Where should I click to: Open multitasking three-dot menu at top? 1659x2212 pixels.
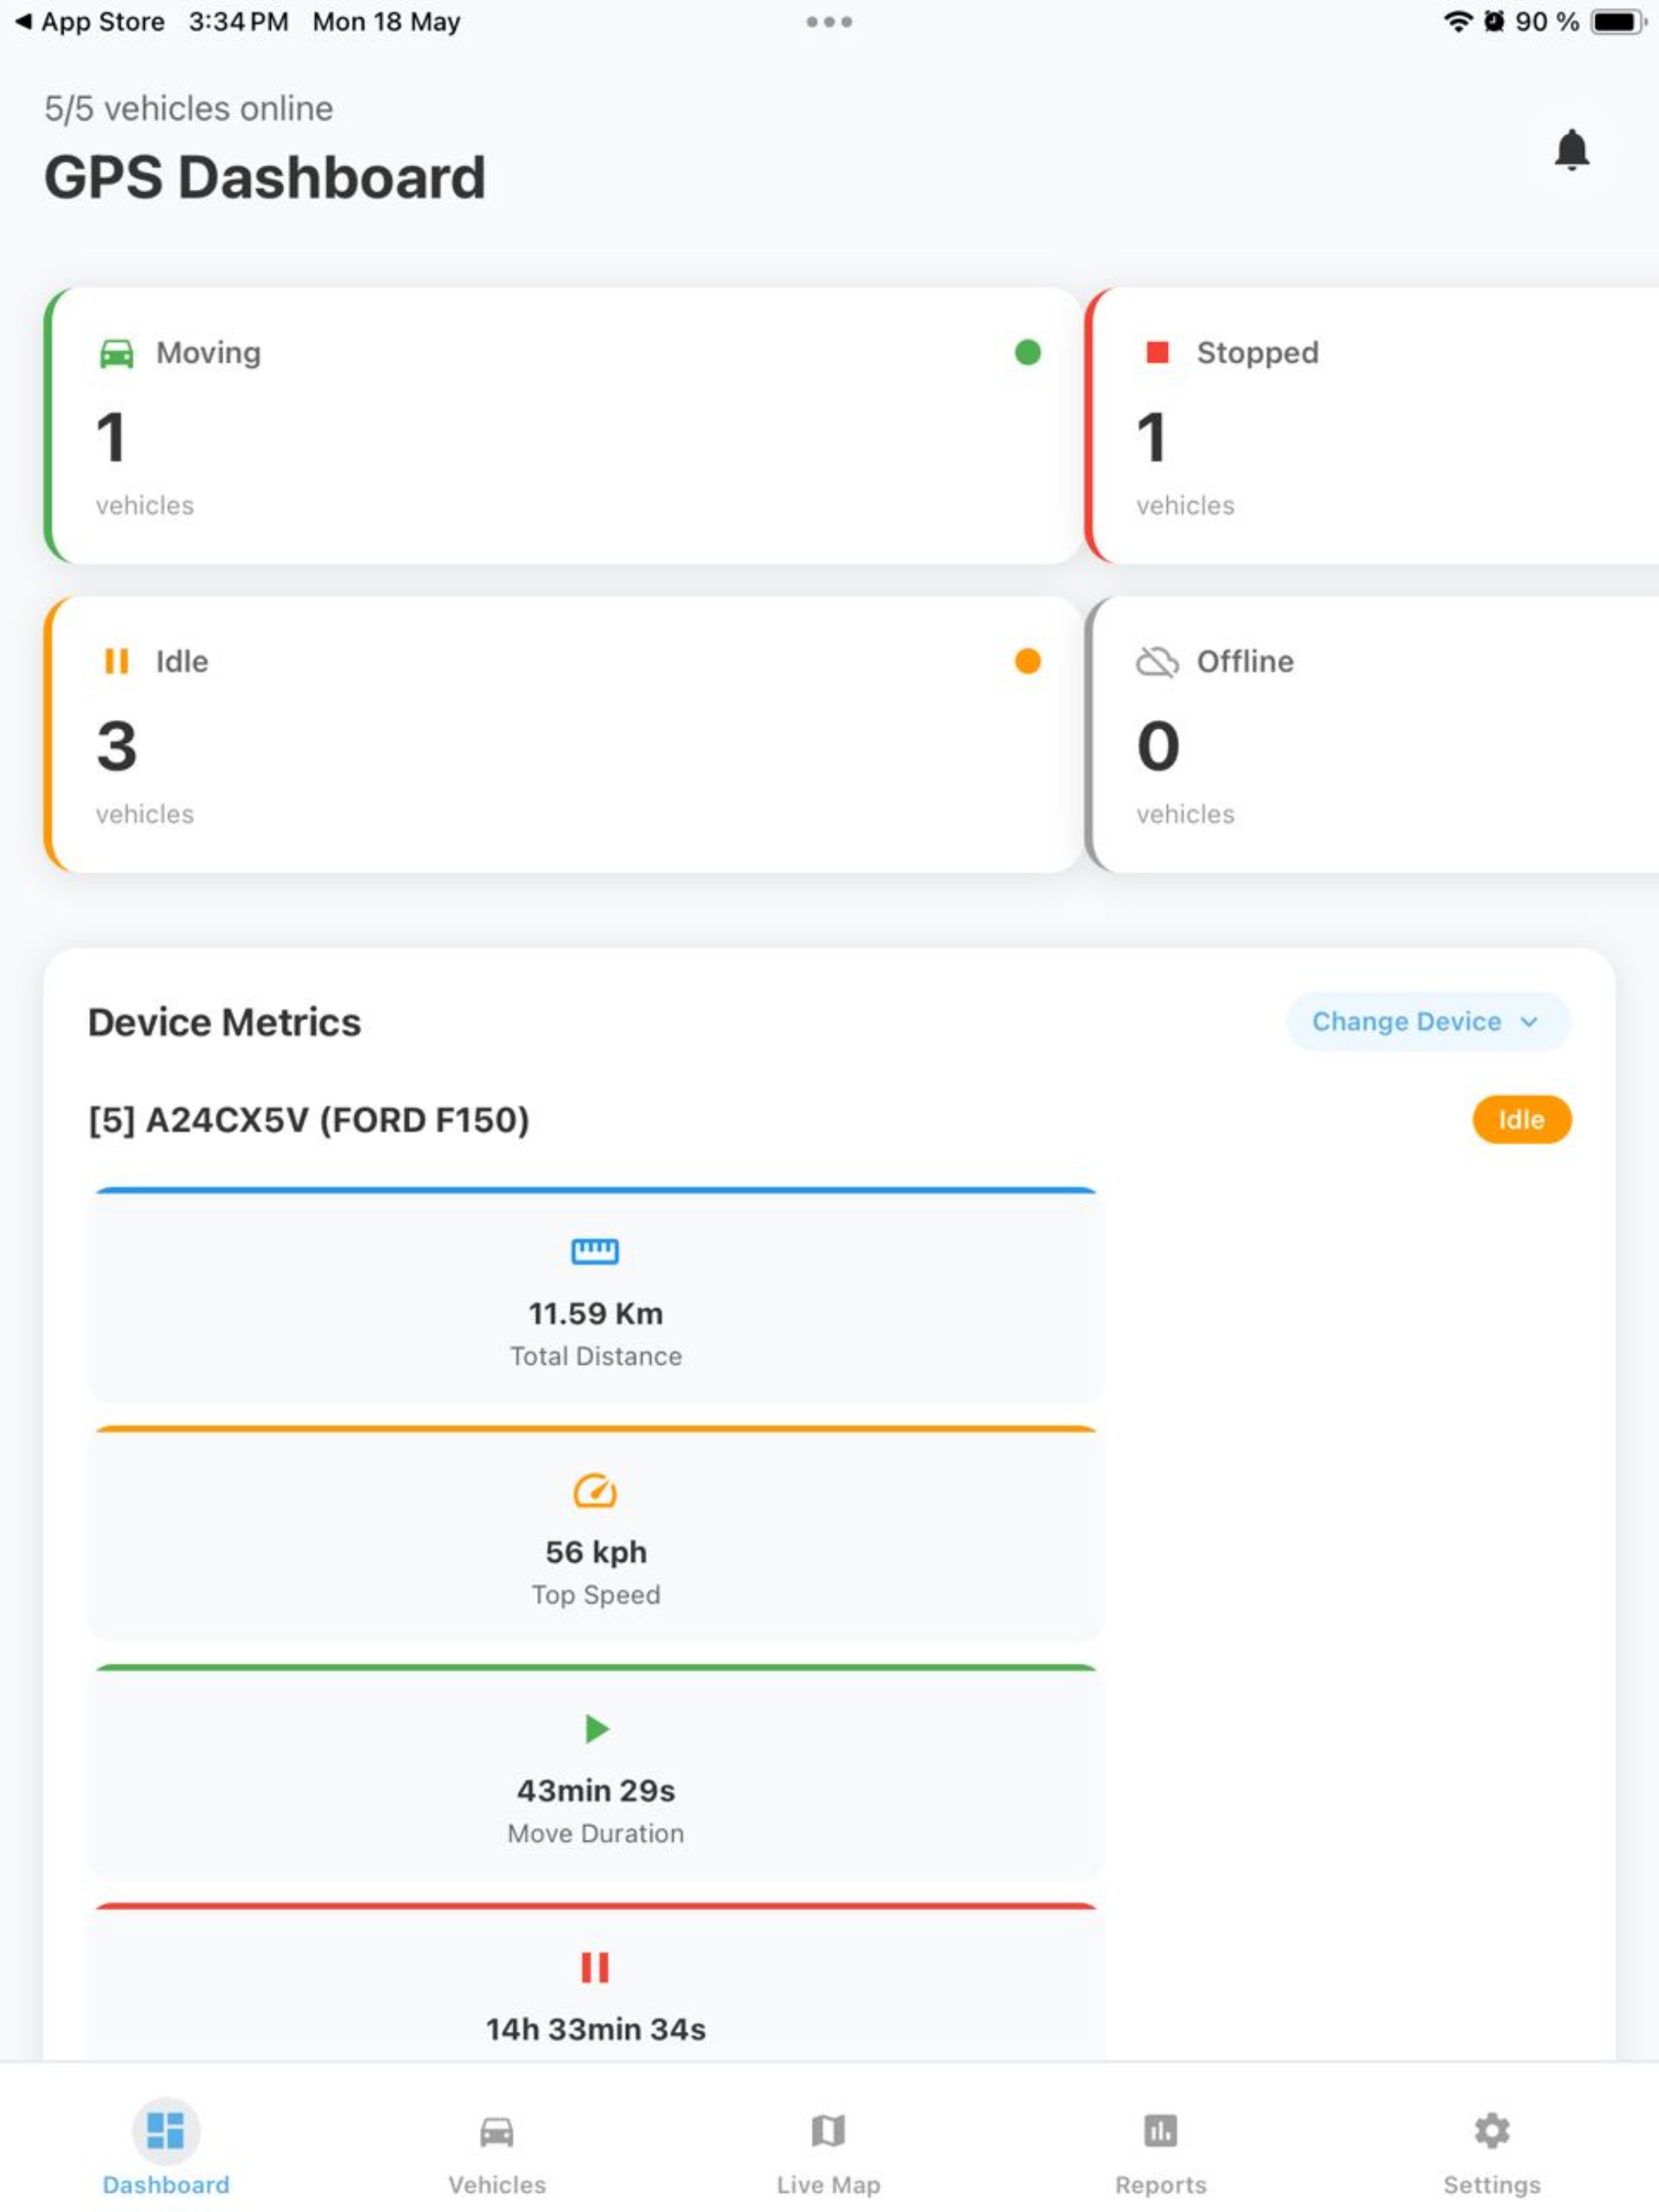(829, 22)
